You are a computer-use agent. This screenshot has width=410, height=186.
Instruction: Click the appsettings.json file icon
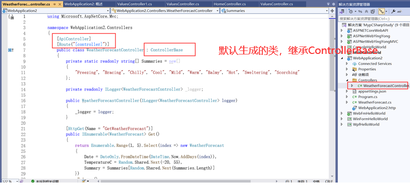(354, 92)
